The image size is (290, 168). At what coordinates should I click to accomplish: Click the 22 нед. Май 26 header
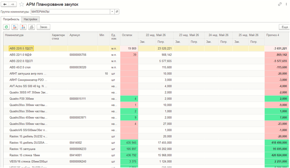click(156, 35)
